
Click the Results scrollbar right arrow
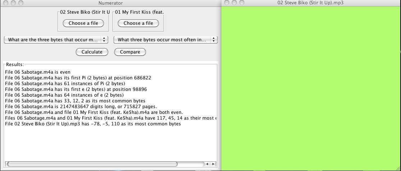click(x=213, y=164)
